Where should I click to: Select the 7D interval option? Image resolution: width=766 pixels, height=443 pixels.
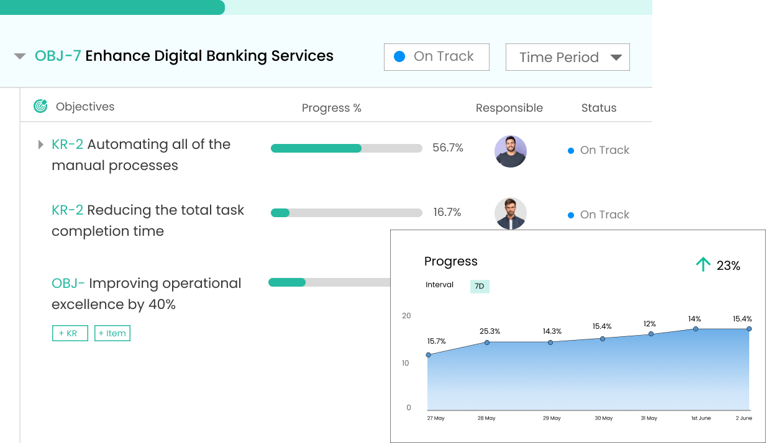(479, 286)
